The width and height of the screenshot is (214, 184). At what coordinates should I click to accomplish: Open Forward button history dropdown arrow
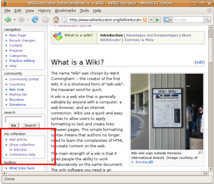pyautogui.click(x=28, y=20)
